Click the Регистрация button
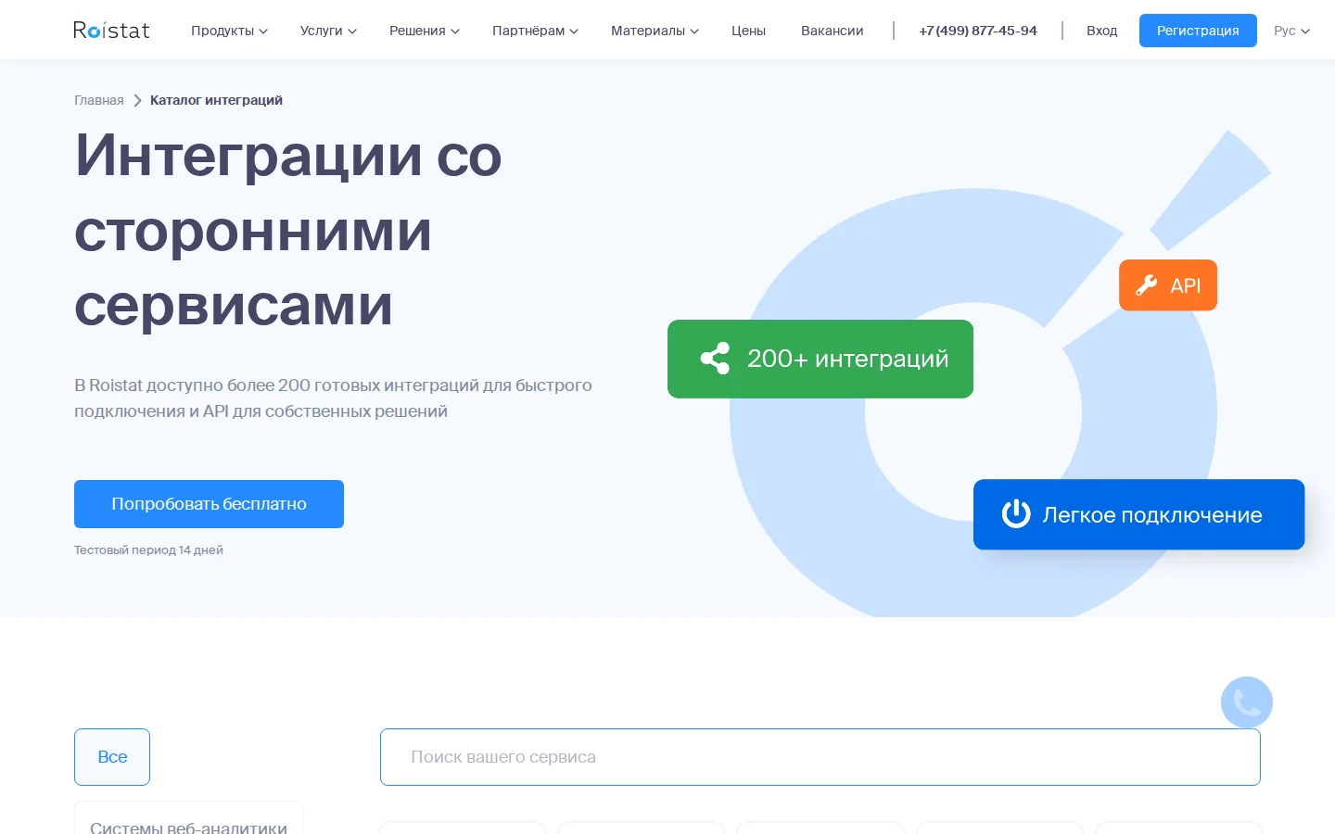The width and height of the screenshot is (1335, 834). [x=1198, y=31]
